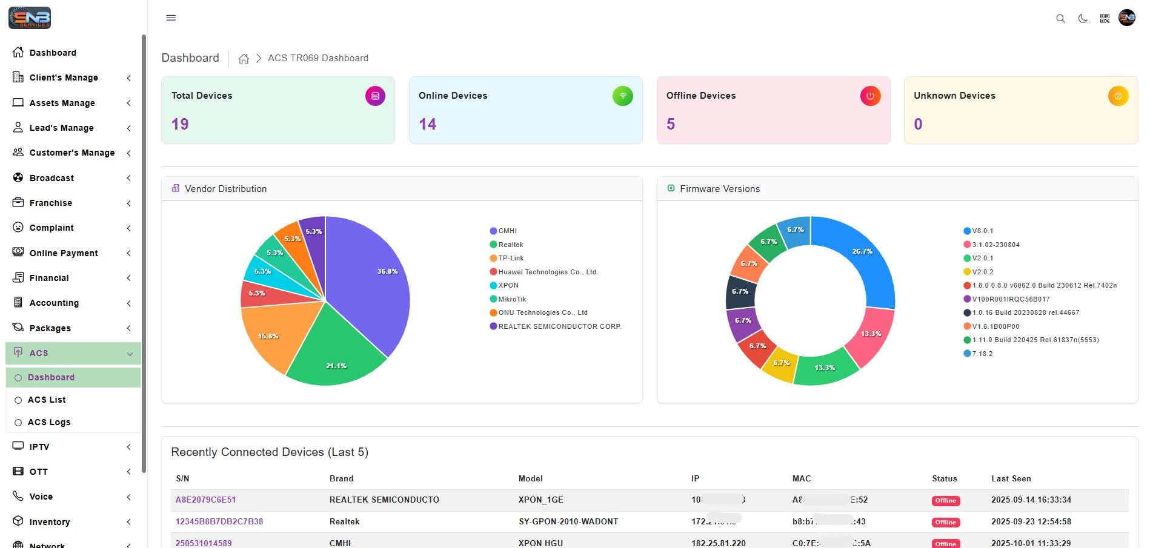The height and width of the screenshot is (548, 1150).
Task: Open the QR code icon in header
Action: (1105, 19)
